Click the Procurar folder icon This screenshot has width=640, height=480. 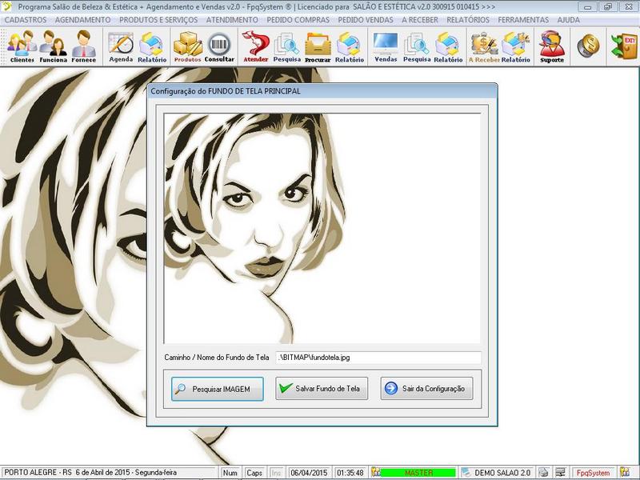point(318,46)
